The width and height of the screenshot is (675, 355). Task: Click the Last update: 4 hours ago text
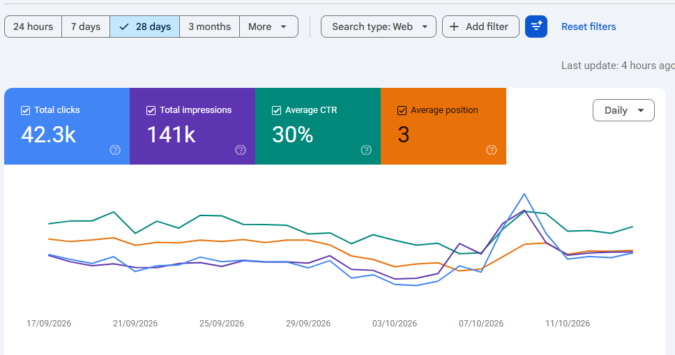(618, 66)
